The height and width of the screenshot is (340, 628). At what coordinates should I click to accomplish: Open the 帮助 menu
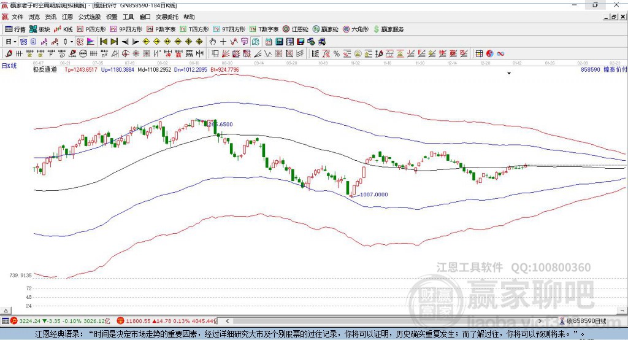point(189,17)
